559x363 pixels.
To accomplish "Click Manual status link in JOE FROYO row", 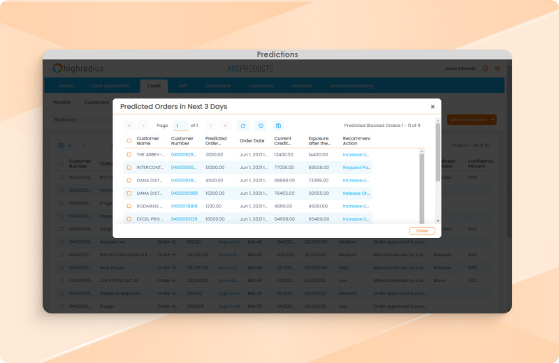I will click(228, 281).
